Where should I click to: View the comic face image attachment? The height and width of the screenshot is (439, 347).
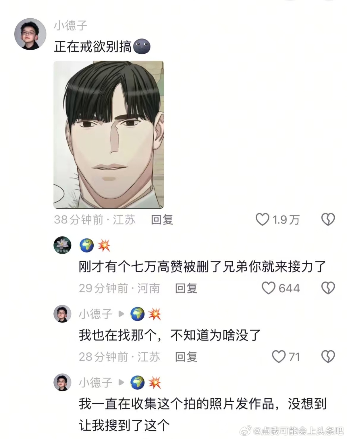click(x=109, y=135)
